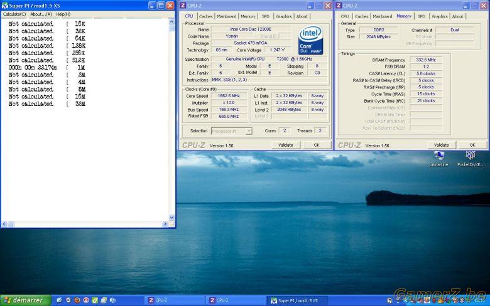Click the Core Speed value '1662.5 MHz'
Viewport: 490px width, 306px height.
tap(229, 96)
